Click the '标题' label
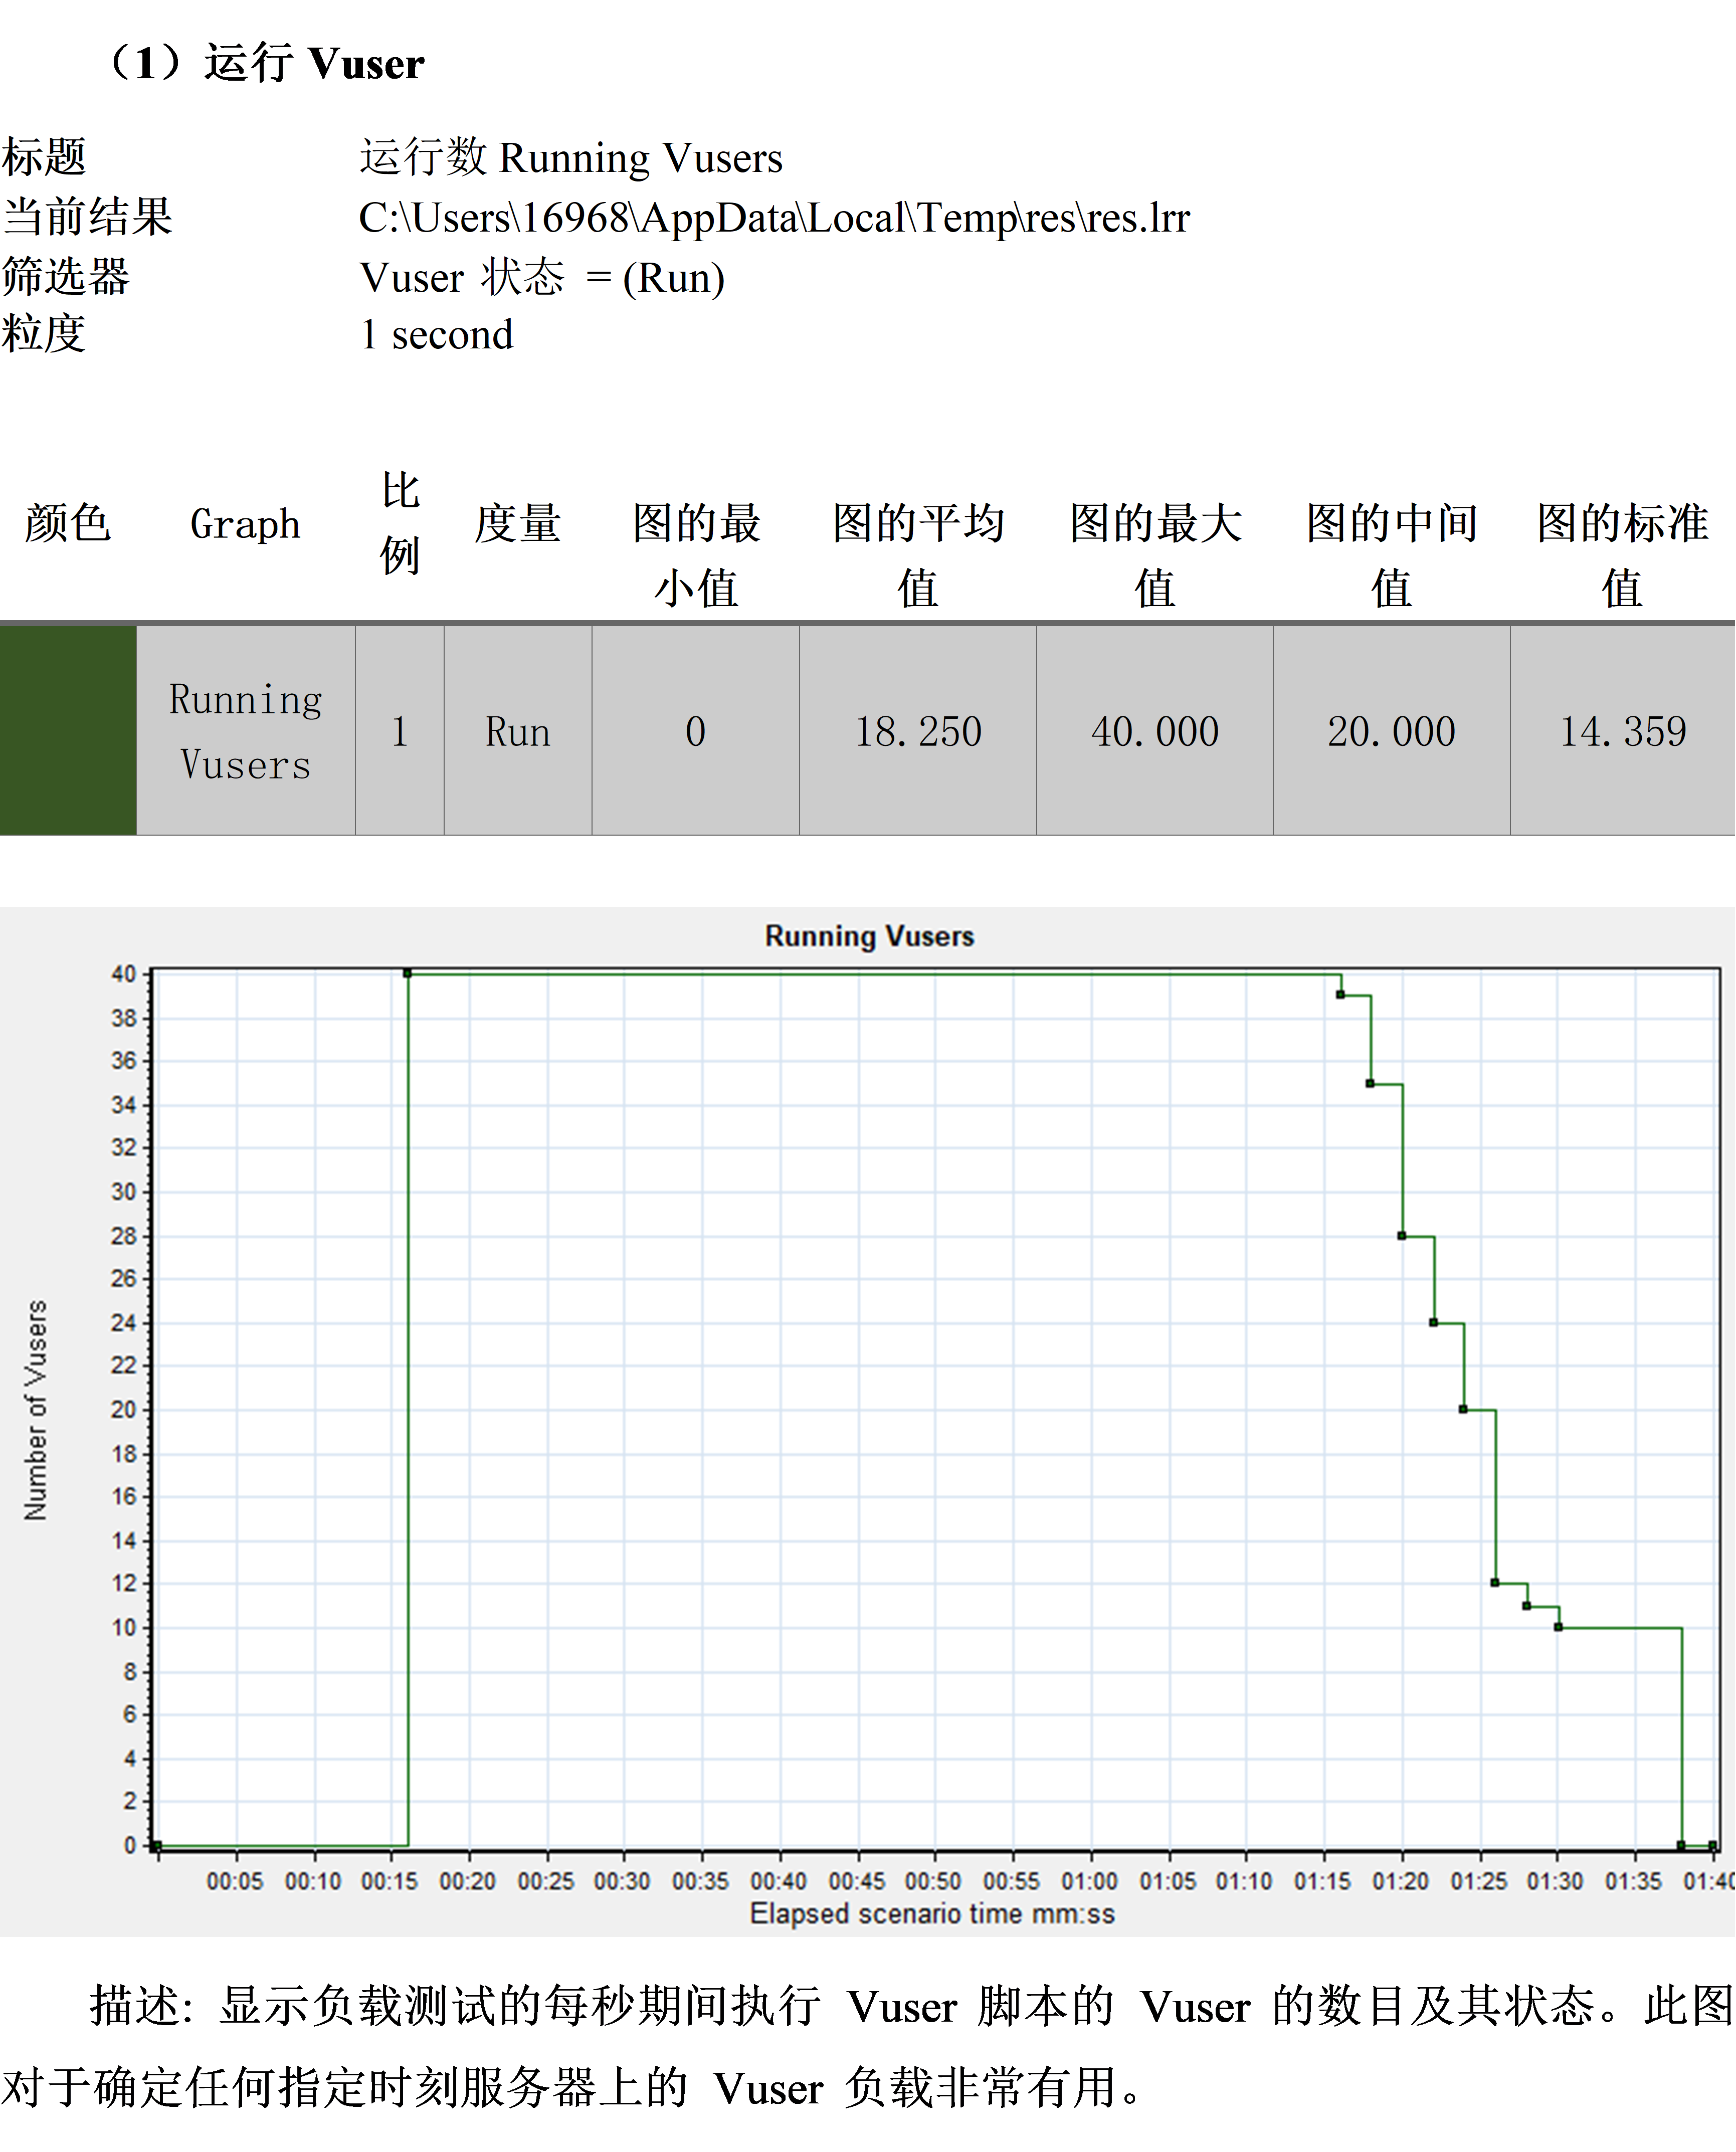Image resolution: width=1736 pixels, height=2152 pixels. (x=44, y=158)
